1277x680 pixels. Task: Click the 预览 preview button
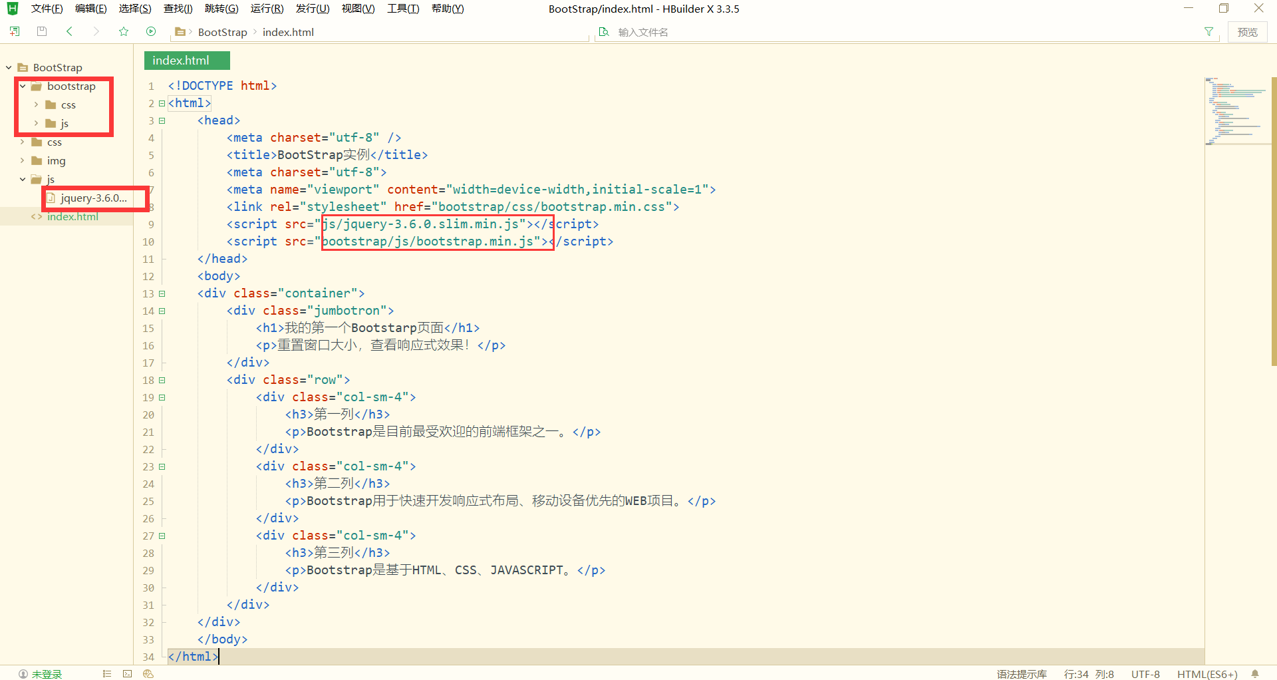[1247, 32]
